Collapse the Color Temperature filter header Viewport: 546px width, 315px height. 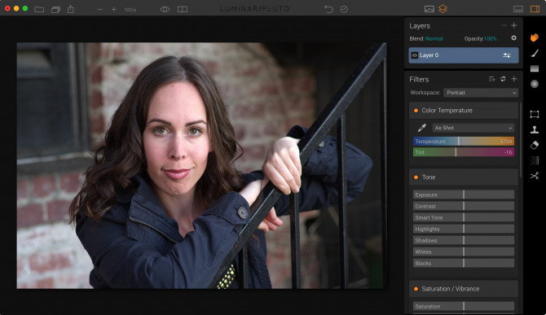464,111
